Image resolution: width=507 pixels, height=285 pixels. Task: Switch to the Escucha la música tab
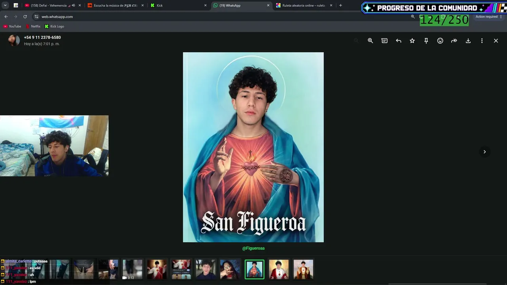click(x=115, y=6)
